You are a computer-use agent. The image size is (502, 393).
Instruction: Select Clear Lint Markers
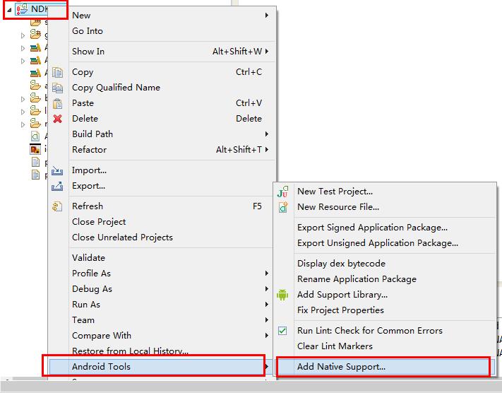tap(385, 346)
